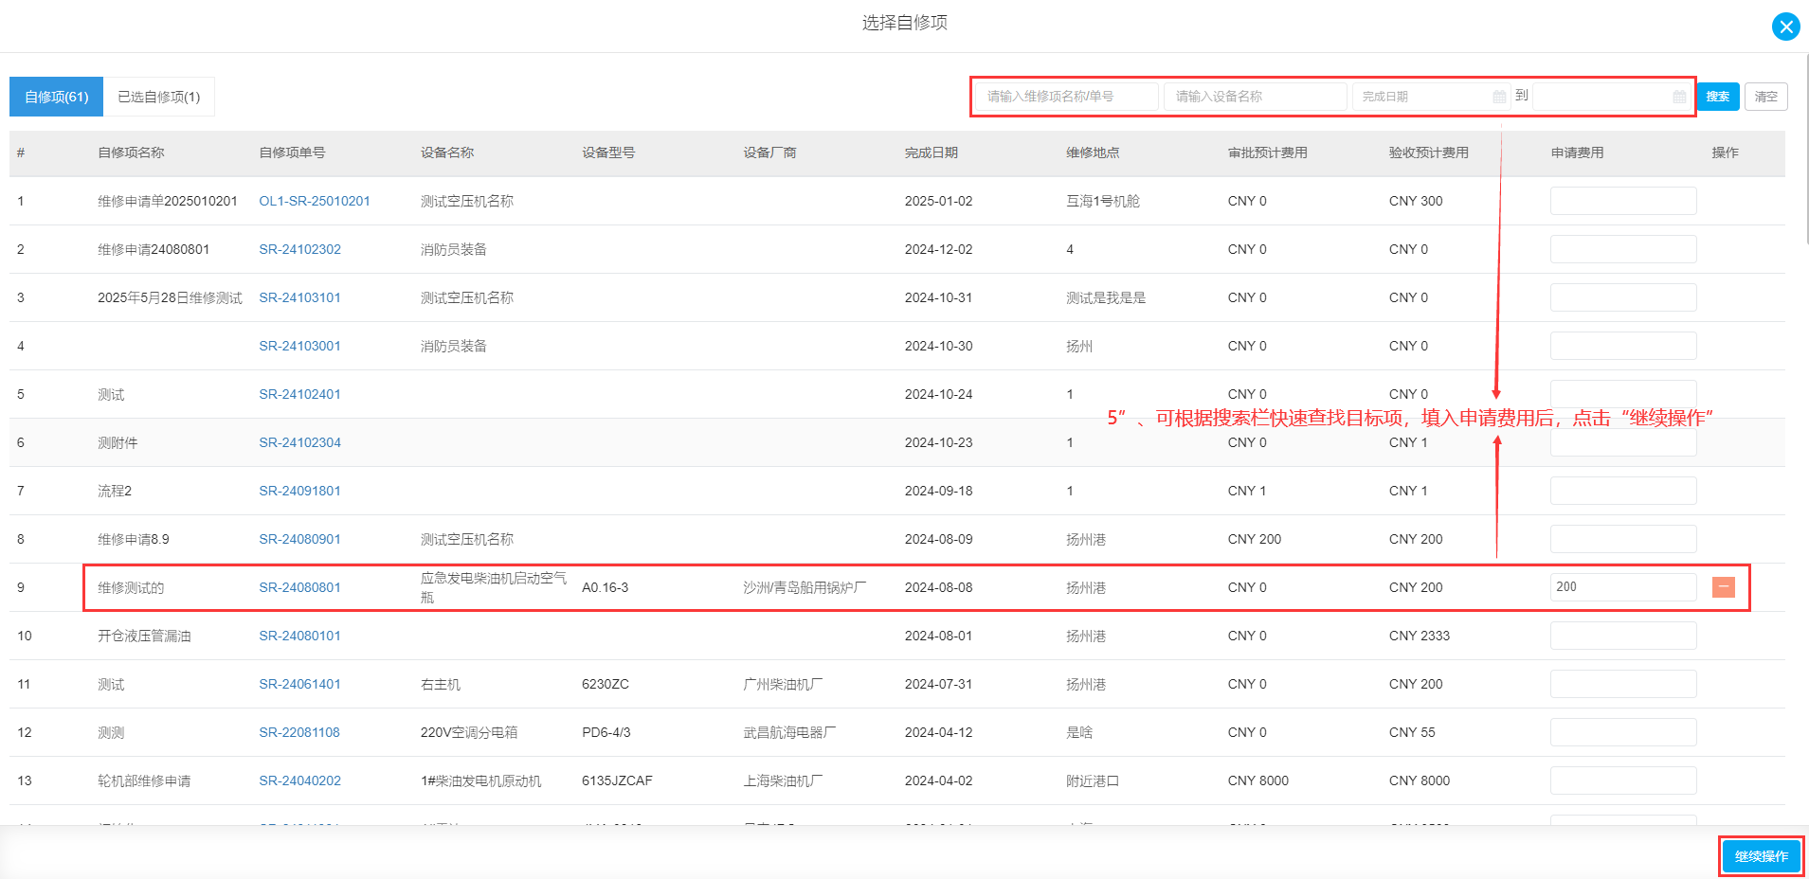Click cell 沙洲/青岛船用锅炉厂
Screen dimensions: 1809x879
point(805,587)
